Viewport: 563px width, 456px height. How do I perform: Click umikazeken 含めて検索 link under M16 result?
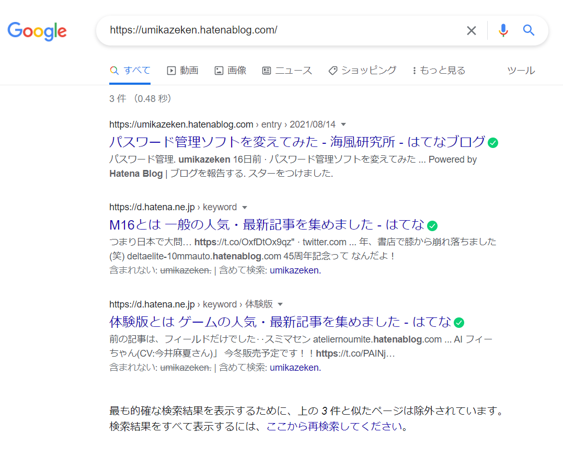(295, 270)
